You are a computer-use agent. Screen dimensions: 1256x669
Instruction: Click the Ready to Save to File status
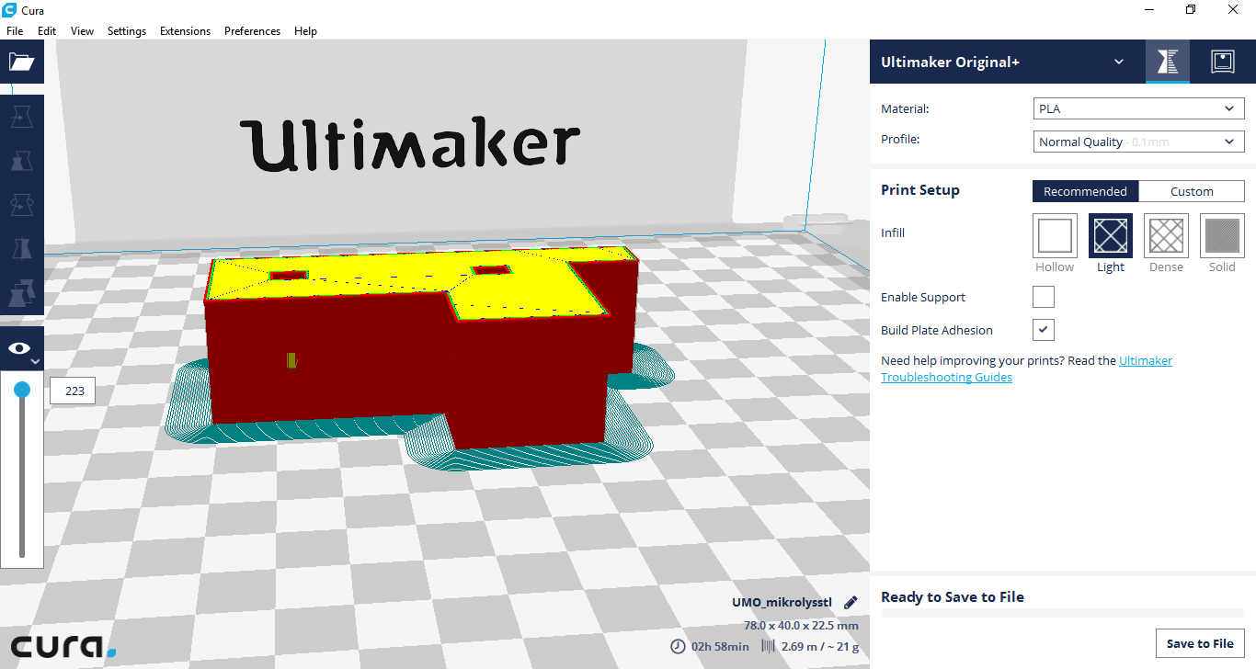pos(953,596)
